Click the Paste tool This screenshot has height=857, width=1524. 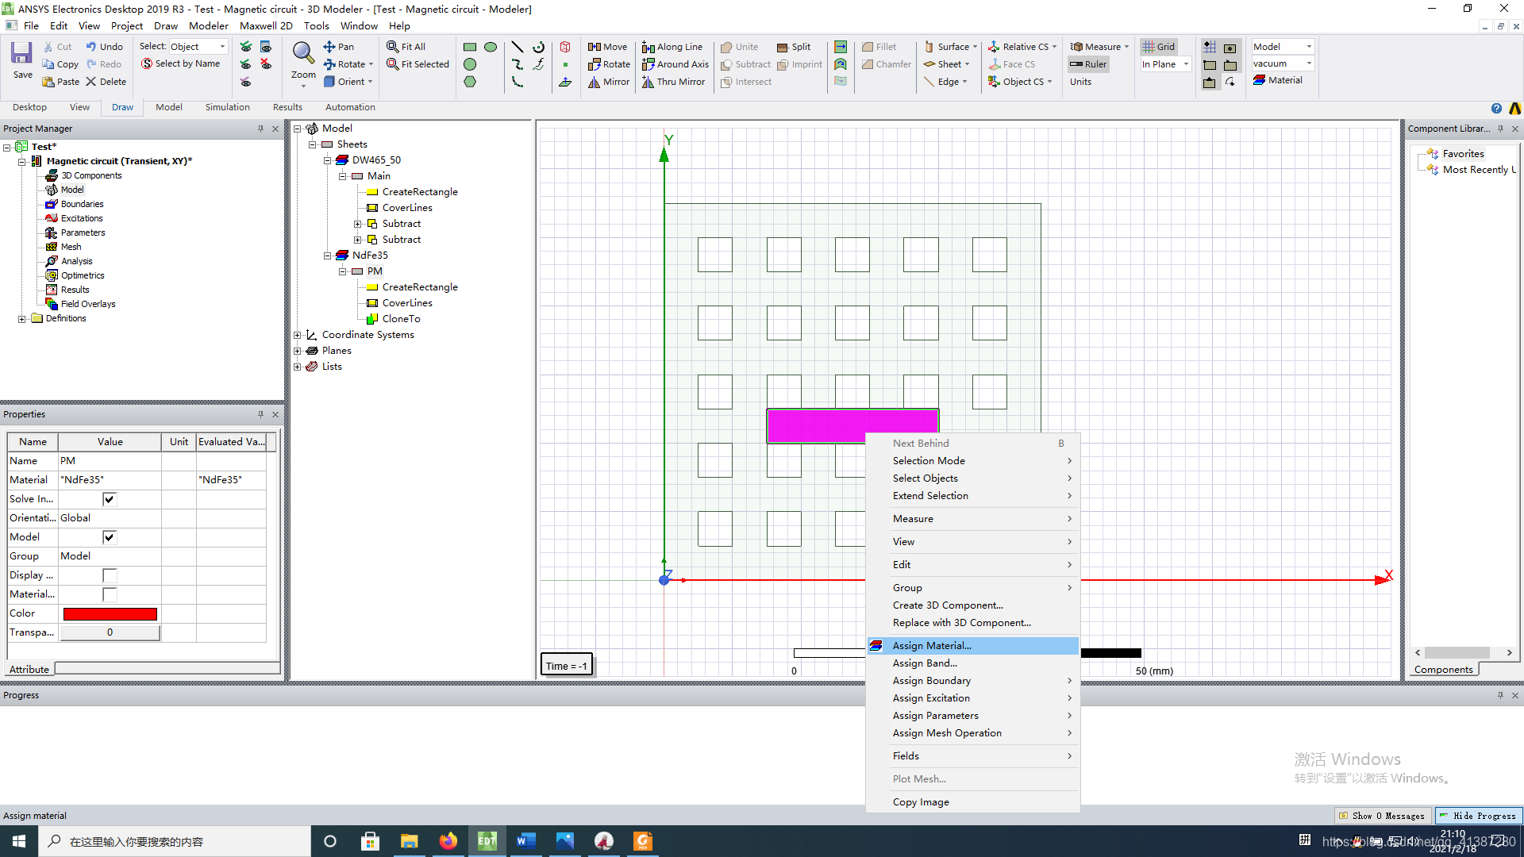(x=60, y=82)
